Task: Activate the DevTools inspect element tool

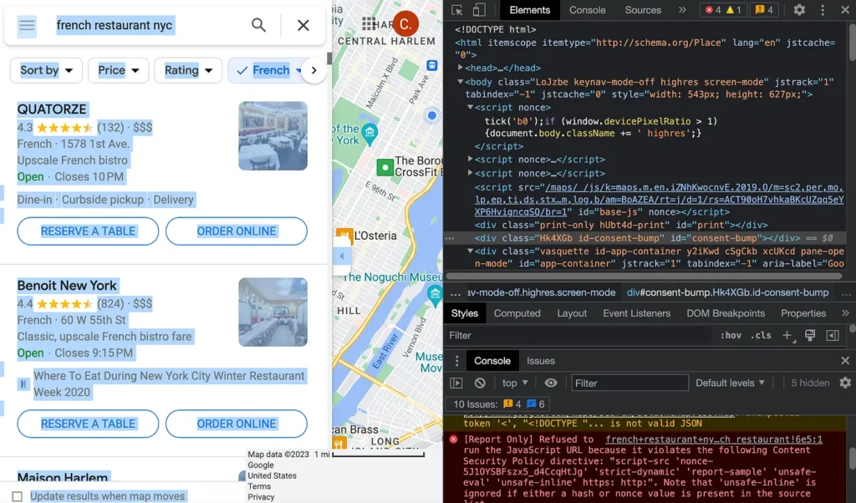Action: coord(457,10)
